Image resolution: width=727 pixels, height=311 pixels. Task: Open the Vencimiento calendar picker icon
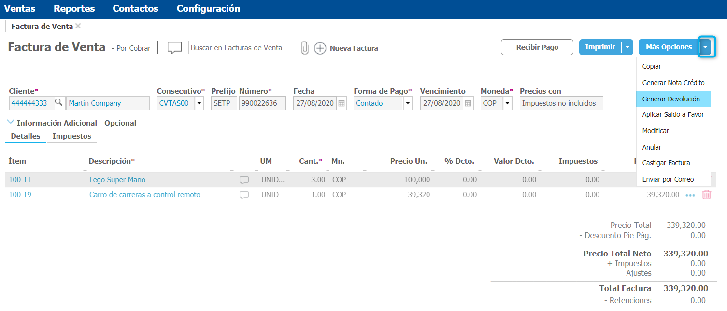(468, 103)
